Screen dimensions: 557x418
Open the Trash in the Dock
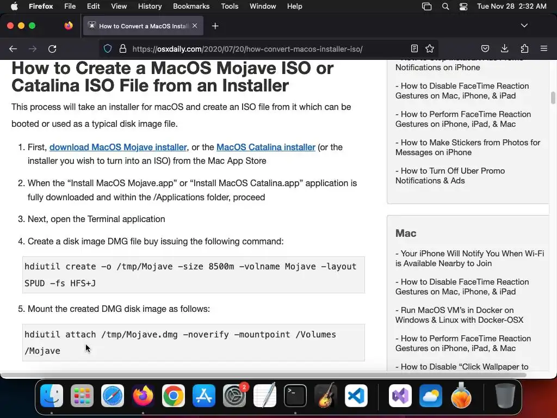coord(505,396)
